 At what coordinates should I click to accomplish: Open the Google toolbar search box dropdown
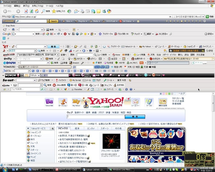click(33, 34)
